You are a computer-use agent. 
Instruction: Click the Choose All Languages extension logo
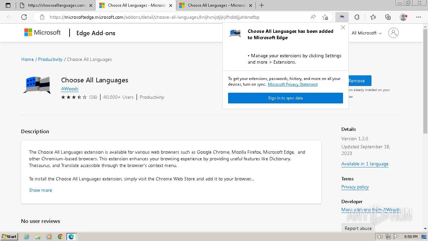pyautogui.click(x=37, y=85)
